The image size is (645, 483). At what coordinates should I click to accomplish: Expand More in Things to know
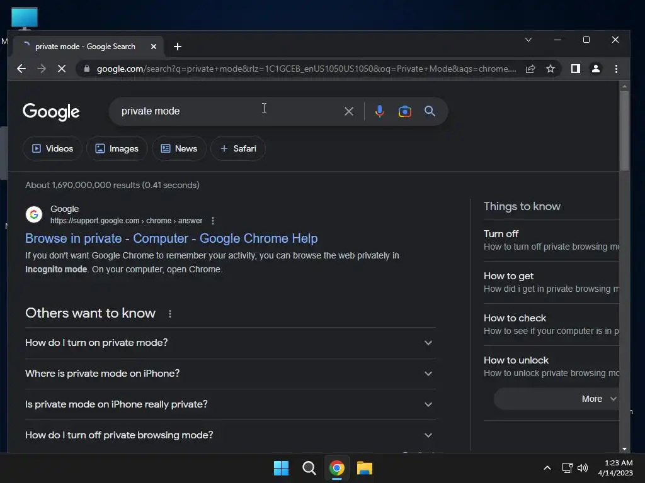(x=557, y=399)
